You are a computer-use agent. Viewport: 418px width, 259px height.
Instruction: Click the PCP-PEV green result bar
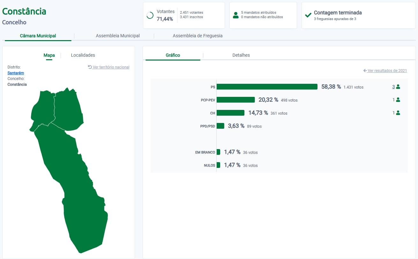[235, 100]
